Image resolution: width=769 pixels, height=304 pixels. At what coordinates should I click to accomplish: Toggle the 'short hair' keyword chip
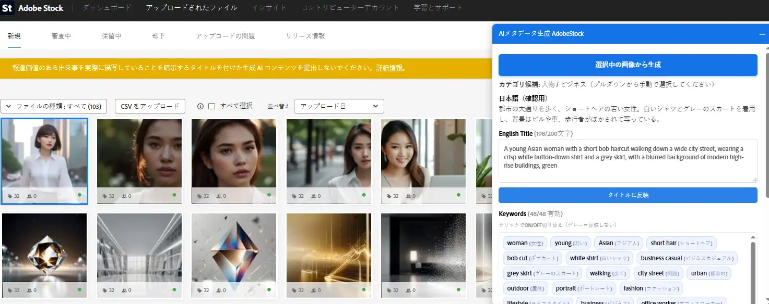(x=681, y=243)
